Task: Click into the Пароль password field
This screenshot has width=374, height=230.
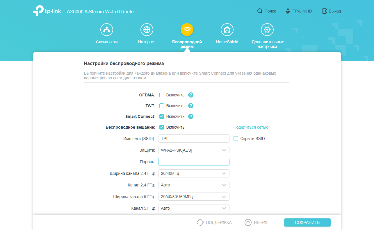Action: click(194, 162)
